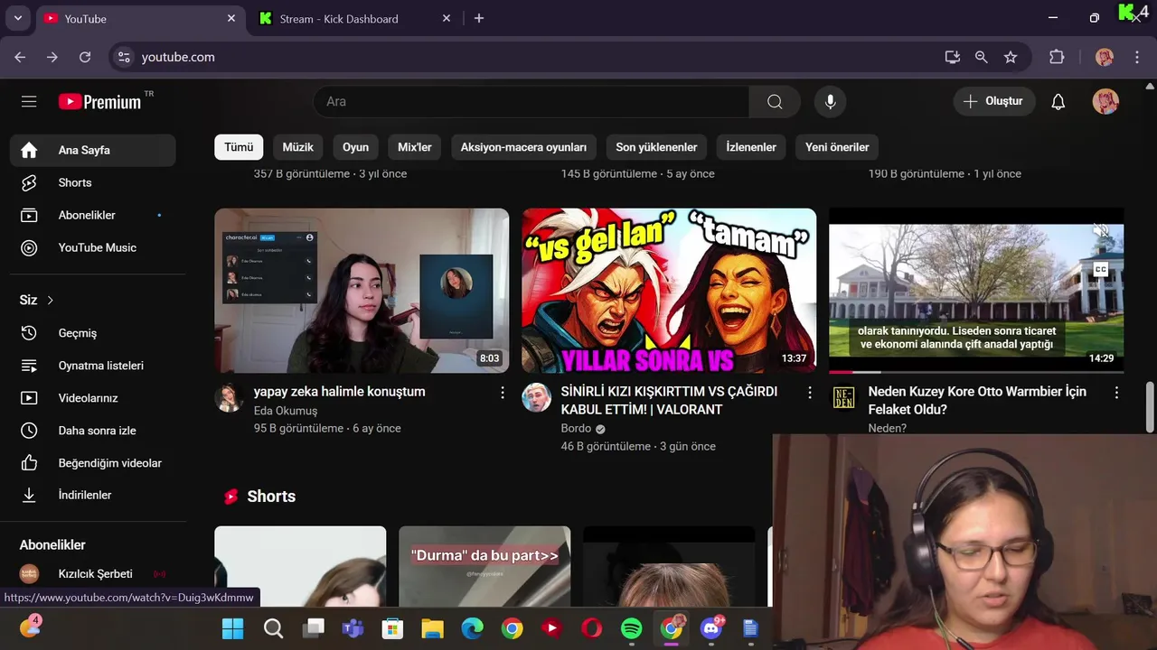Open Discord from the taskbar
This screenshot has height=650, width=1157.
711,628
